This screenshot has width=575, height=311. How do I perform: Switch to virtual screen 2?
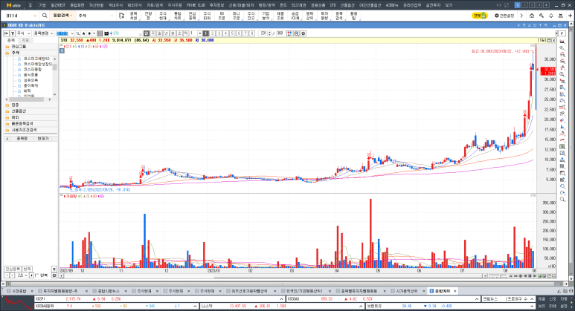click(x=524, y=5)
